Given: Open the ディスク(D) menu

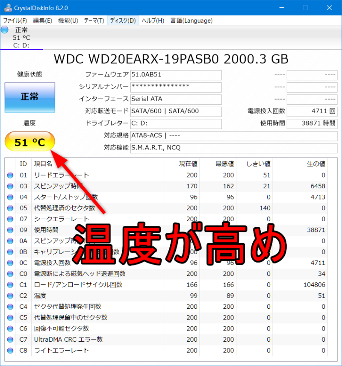Looking at the screenshot, I should click(x=123, y=20).
